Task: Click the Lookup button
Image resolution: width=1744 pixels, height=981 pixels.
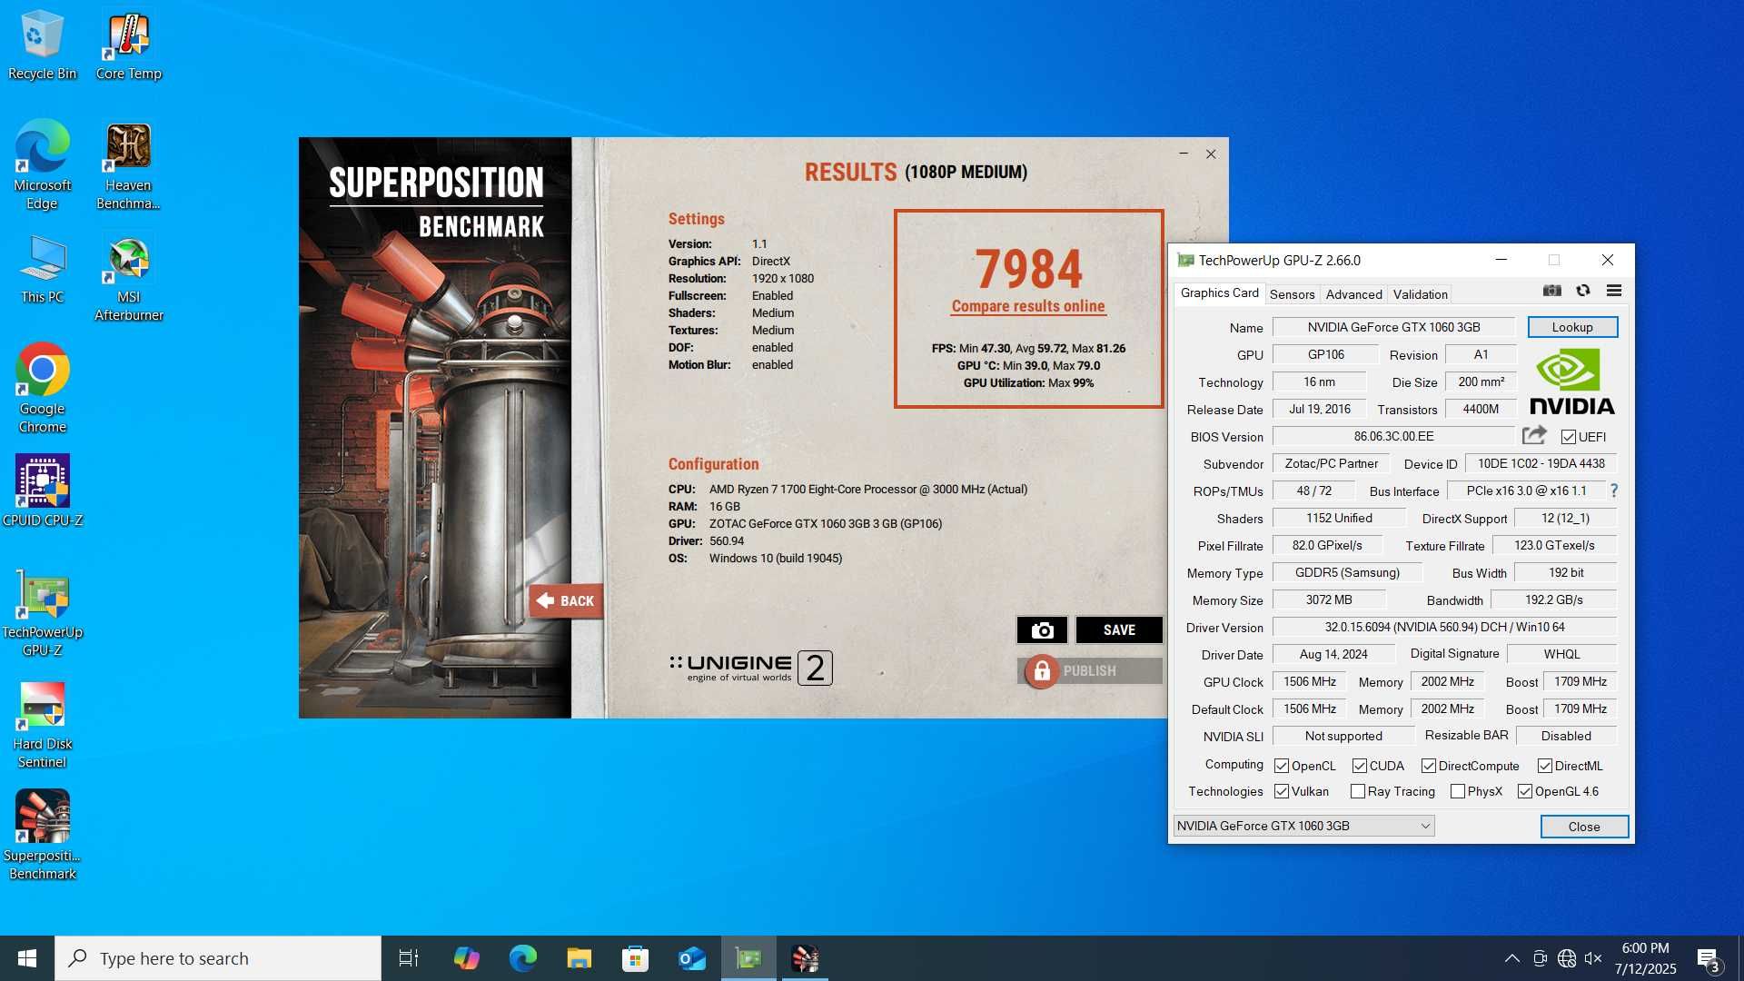Action: coord(1572,327)
